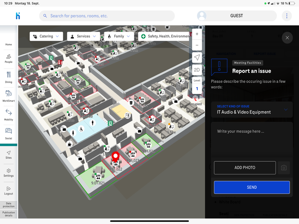This screenshot has height=224, width=299.
Task: Click the camera icon beside Add Photo
Action: click(284, 168)
